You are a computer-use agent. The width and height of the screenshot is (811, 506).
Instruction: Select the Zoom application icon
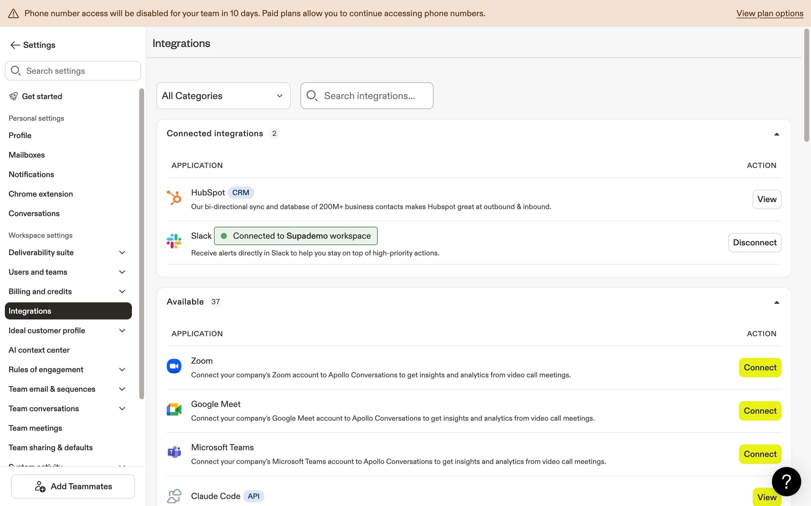pyautogui.click(x=174, y=366)
